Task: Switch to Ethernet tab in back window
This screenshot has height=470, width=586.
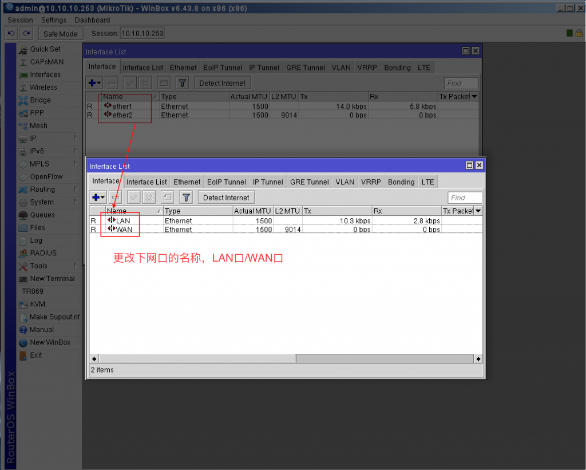Action: point(183,68)
